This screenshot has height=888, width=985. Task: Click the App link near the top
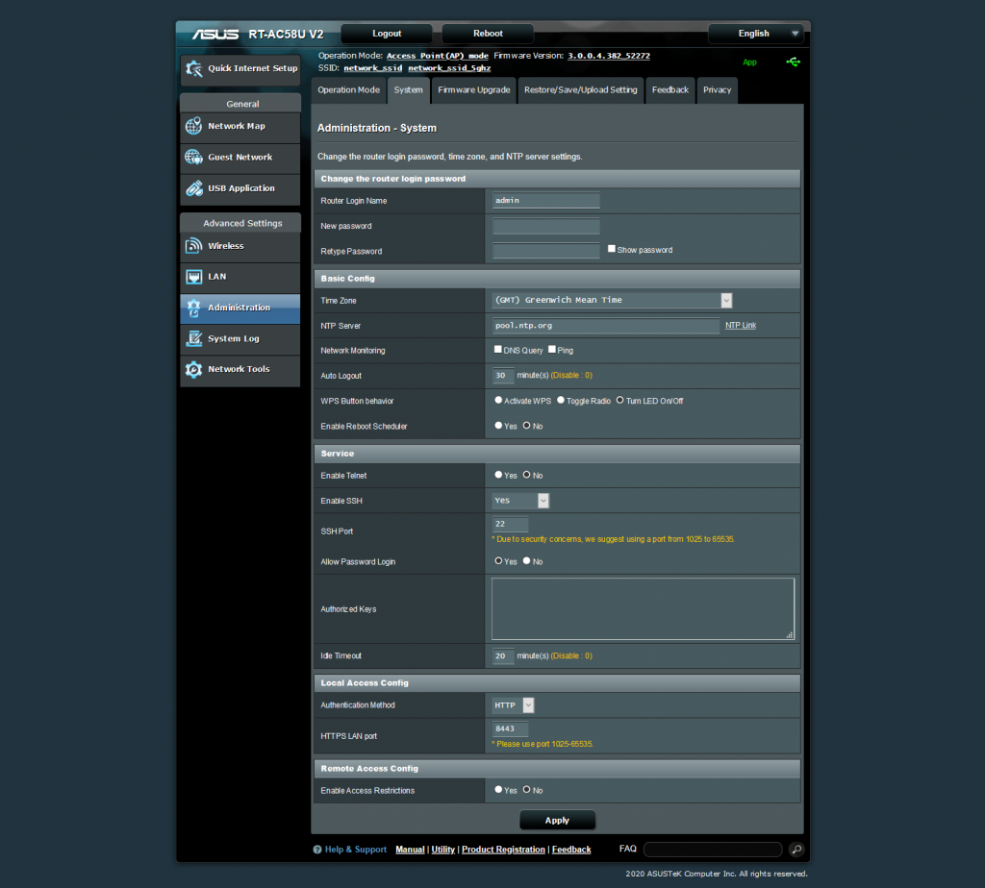(x=749, y=62)
